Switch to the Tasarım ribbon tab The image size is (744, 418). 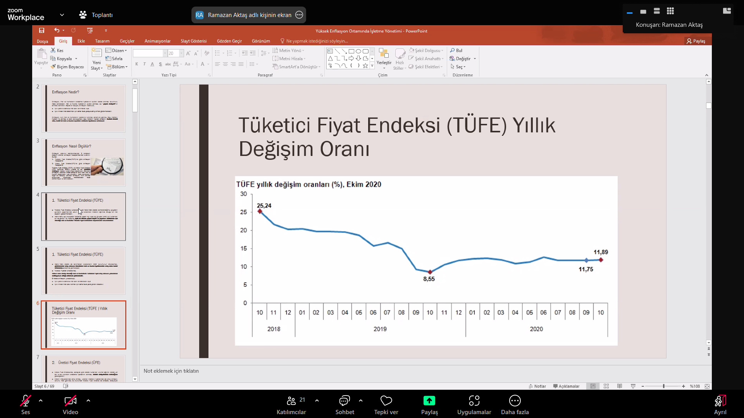[102, 41]
